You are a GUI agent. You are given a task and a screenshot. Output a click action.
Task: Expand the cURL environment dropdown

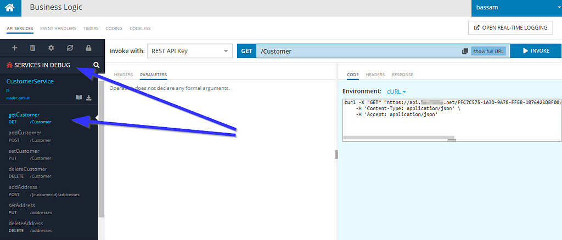click(x=396, y=92)
